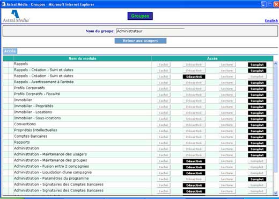
Task: Click the scrollbar down arrow of module list
Action: [x=276, y=193]
